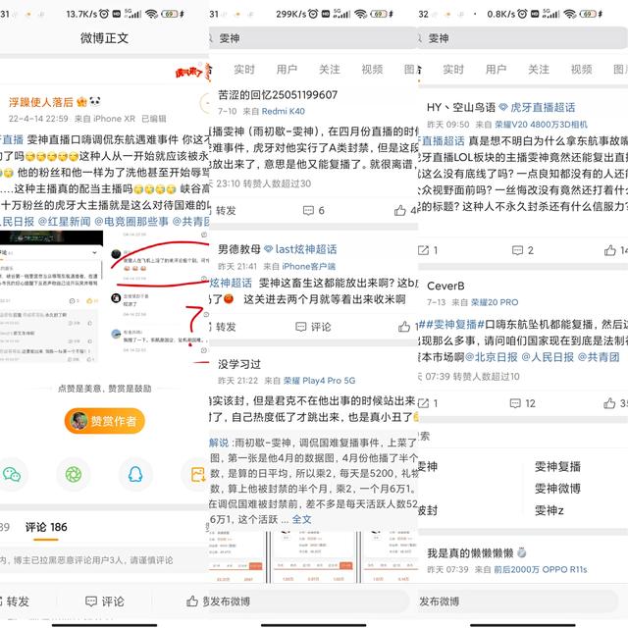Open profile of CeverB
This screenshot has width=628, height=628.
(x=445, y=286)
